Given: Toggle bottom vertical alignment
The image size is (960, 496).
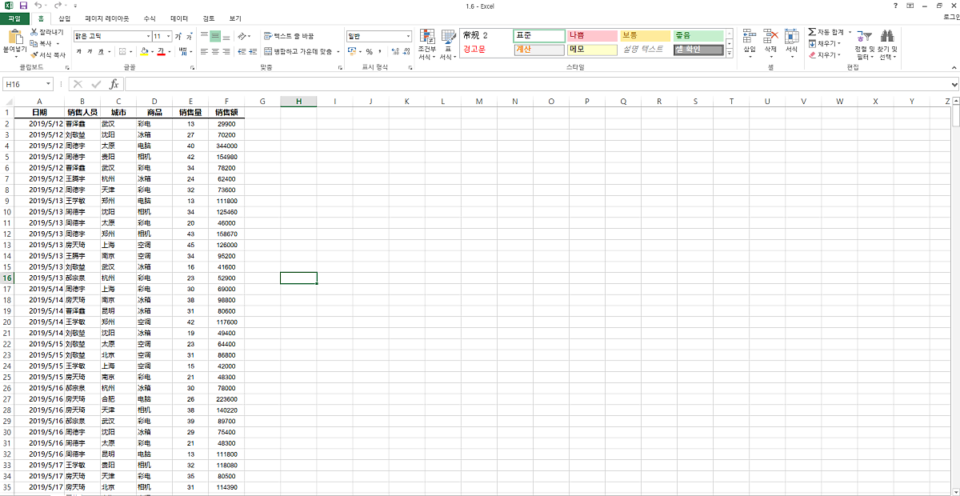Looking at the screenshot, I should [226, 36].
